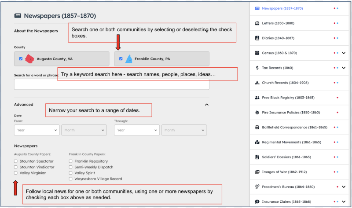Click the Diaries book icon in sidebar
352x208 pixels.
coord(257,38)
